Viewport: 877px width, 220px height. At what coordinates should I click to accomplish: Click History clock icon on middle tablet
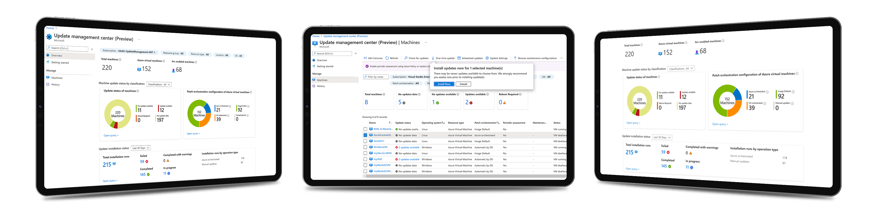pos(314,86)
